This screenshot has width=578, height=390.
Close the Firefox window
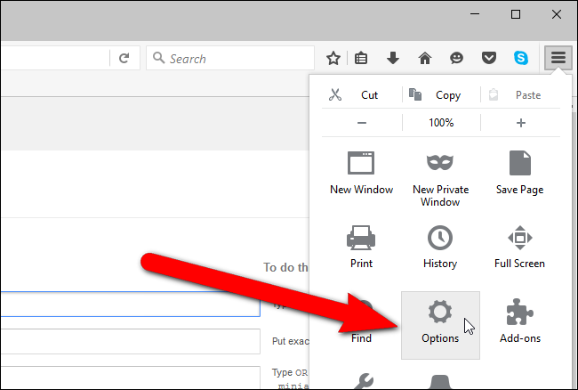coord(557,14)
